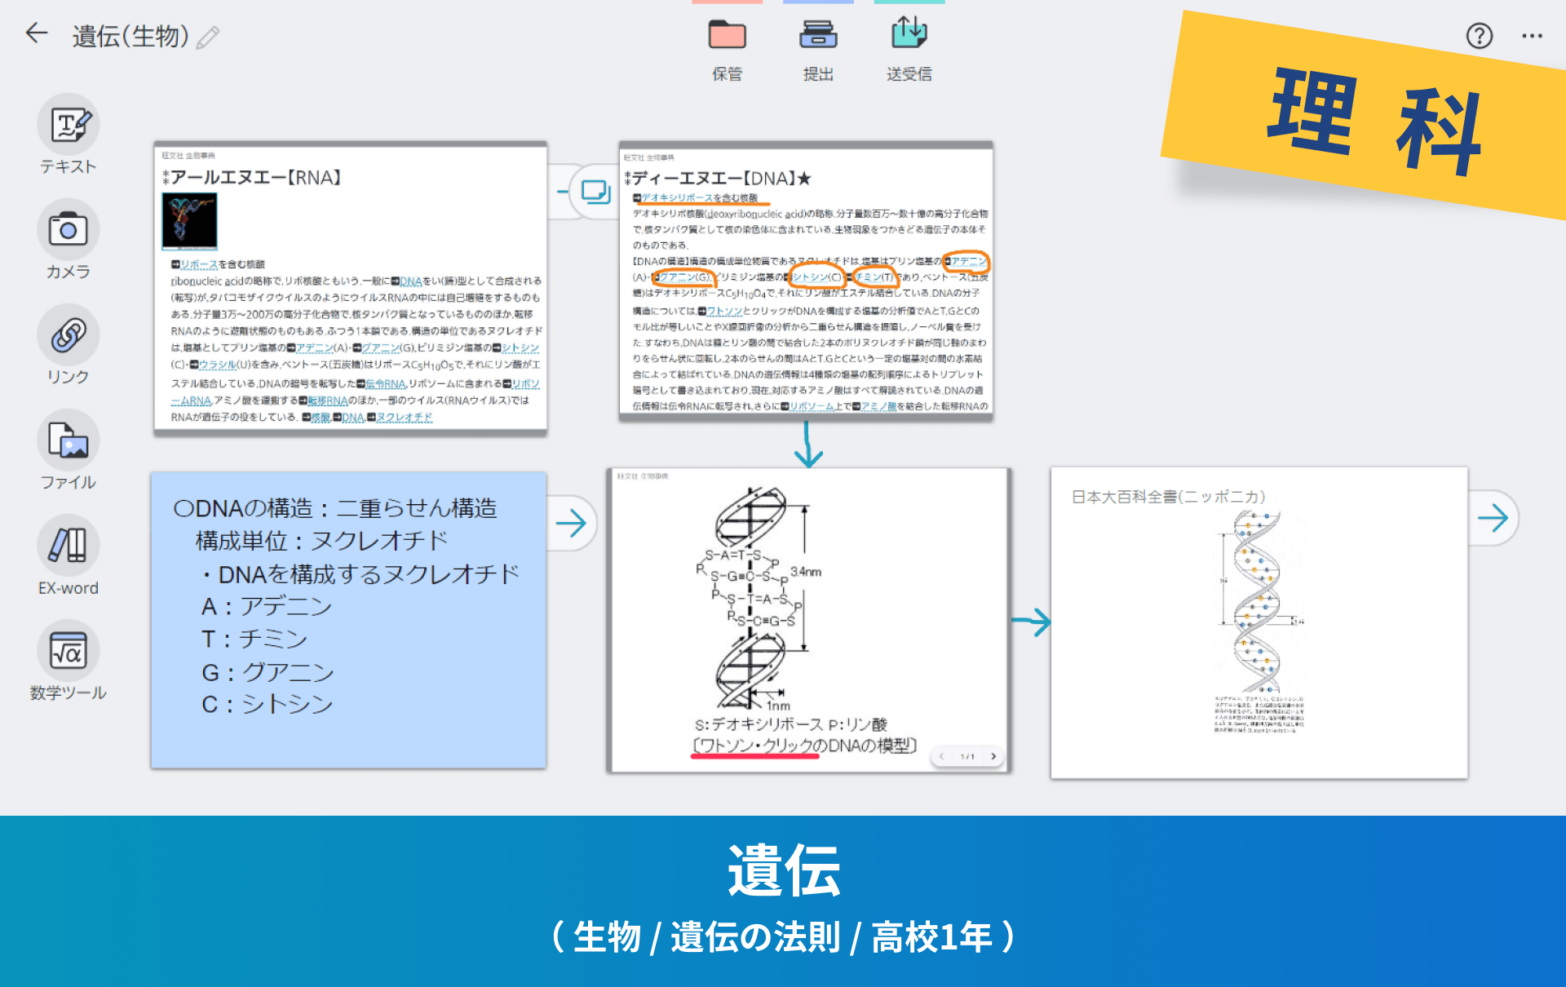Open the 数学ツール math tool
This screenshot has width=1566, height=987.
69,651
